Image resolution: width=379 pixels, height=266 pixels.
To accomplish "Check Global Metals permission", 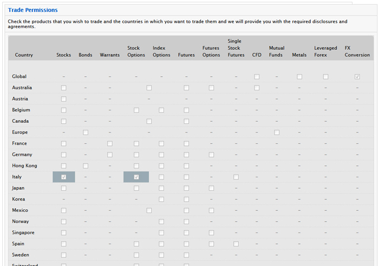I will pos(299,77).
